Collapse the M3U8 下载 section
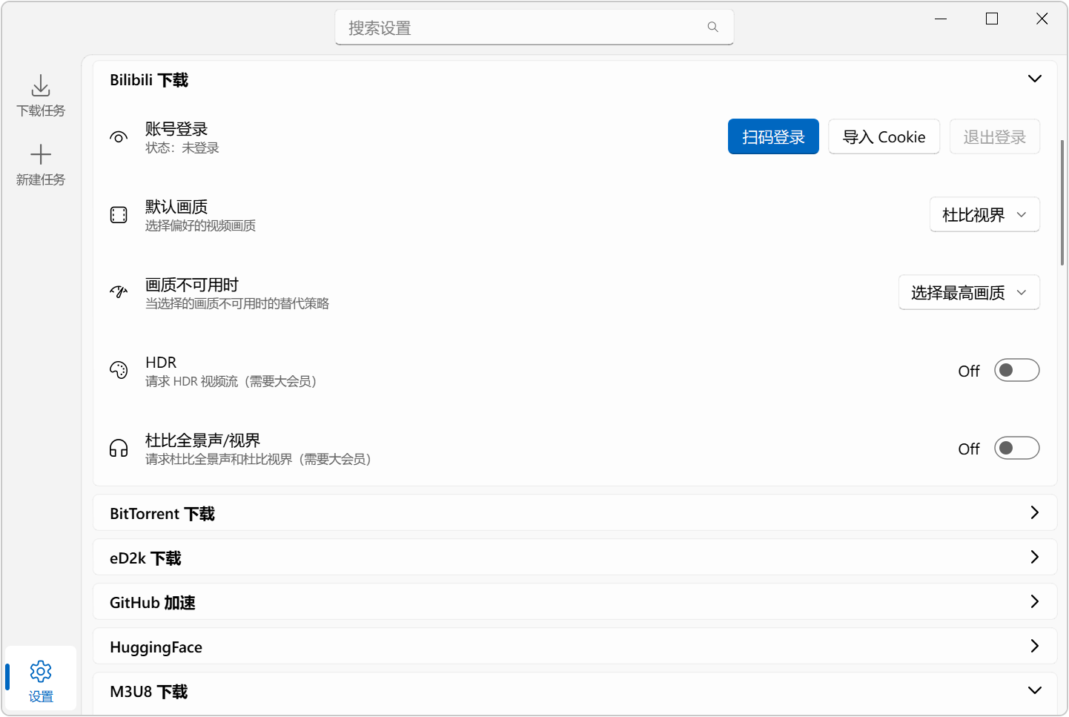Image resolution: width=1069 pixels, height=717 pixels. 1035,690
